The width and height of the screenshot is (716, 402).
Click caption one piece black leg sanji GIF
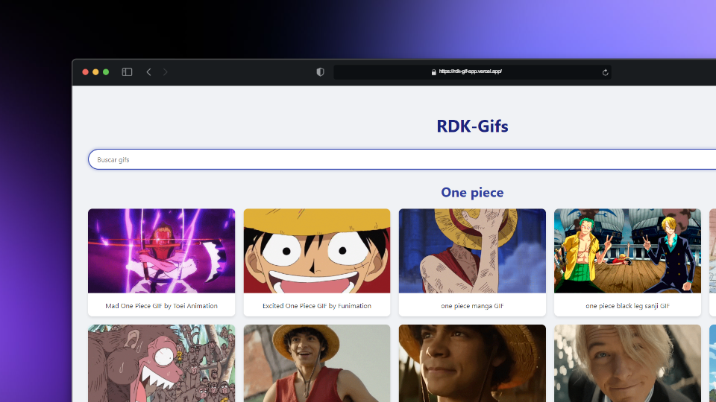point(627,306)
